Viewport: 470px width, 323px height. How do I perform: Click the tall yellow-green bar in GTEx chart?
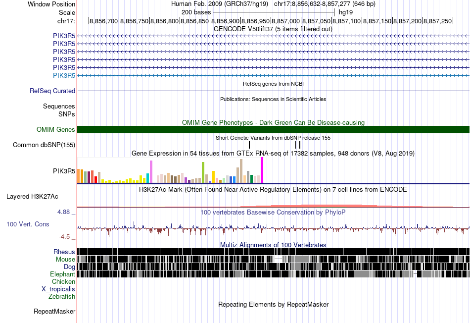pos(203,172)
